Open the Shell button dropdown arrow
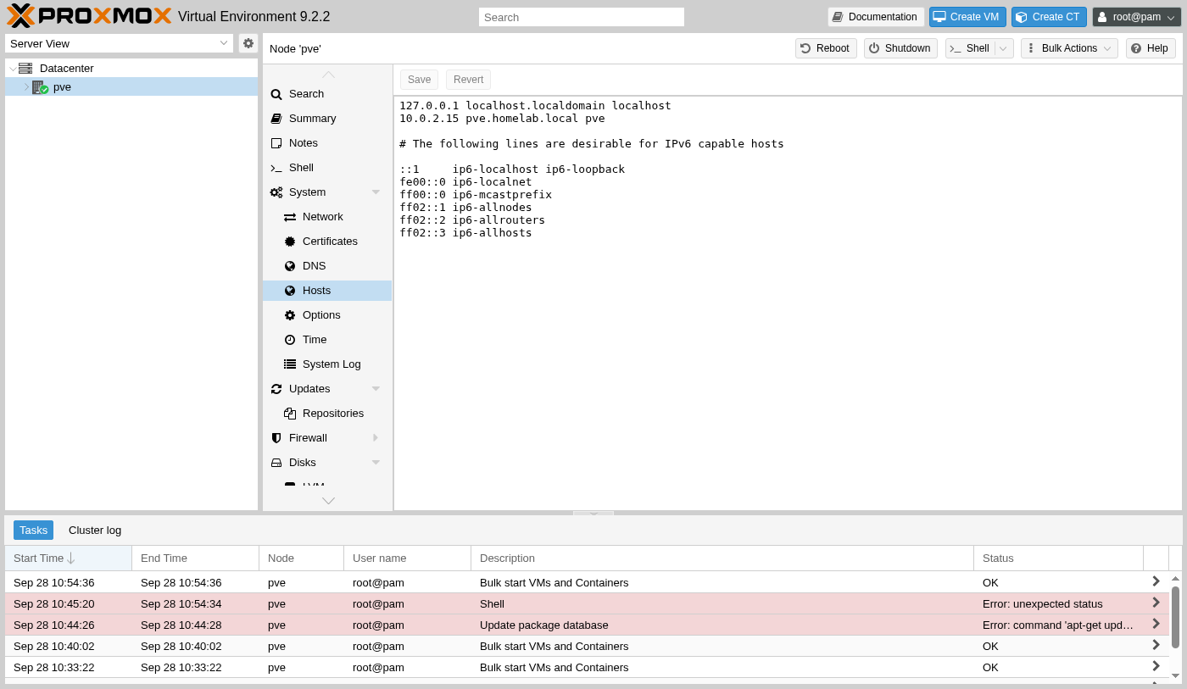Image resolution: width=1187 pixels, height=689 pixels. coord(1003,48)
